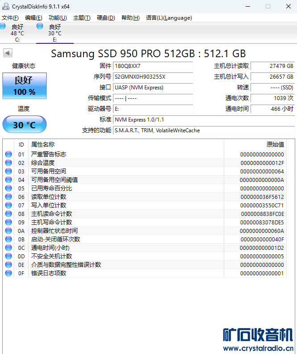This screenshot has width=297, height=354.
Task: Click status orb for 已用寿命百分比 row
Action: click(8, 188)
